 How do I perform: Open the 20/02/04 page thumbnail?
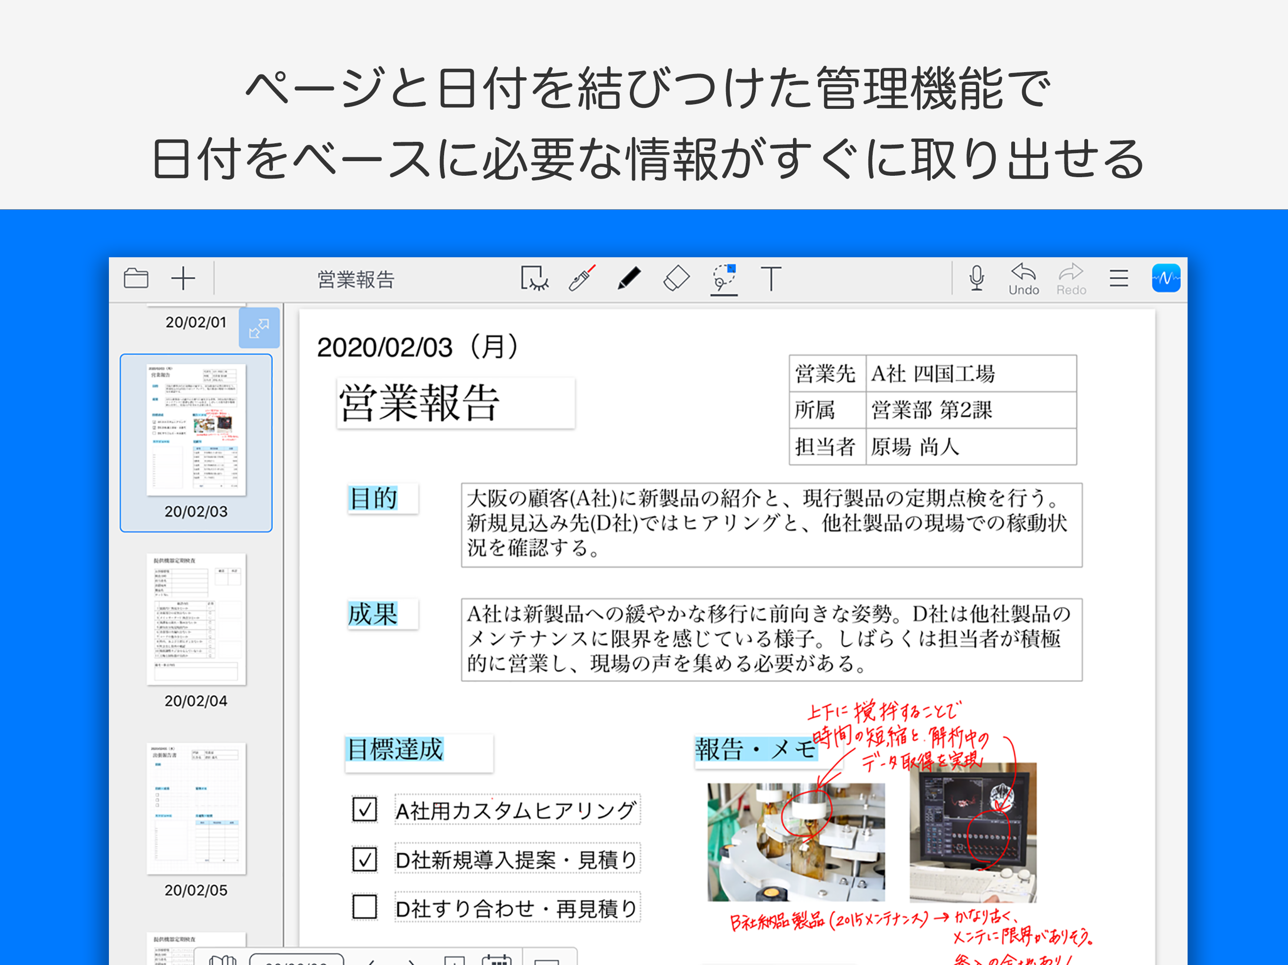click(196, 619)
